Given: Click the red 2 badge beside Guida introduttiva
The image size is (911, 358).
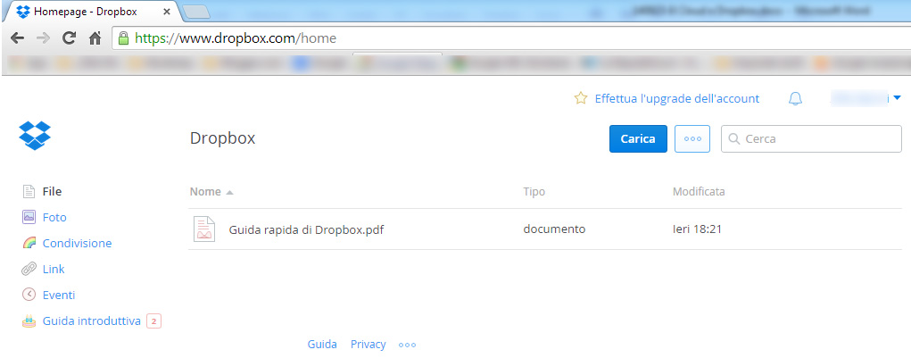Looking at the screenshot, I should tap(154, 321).
